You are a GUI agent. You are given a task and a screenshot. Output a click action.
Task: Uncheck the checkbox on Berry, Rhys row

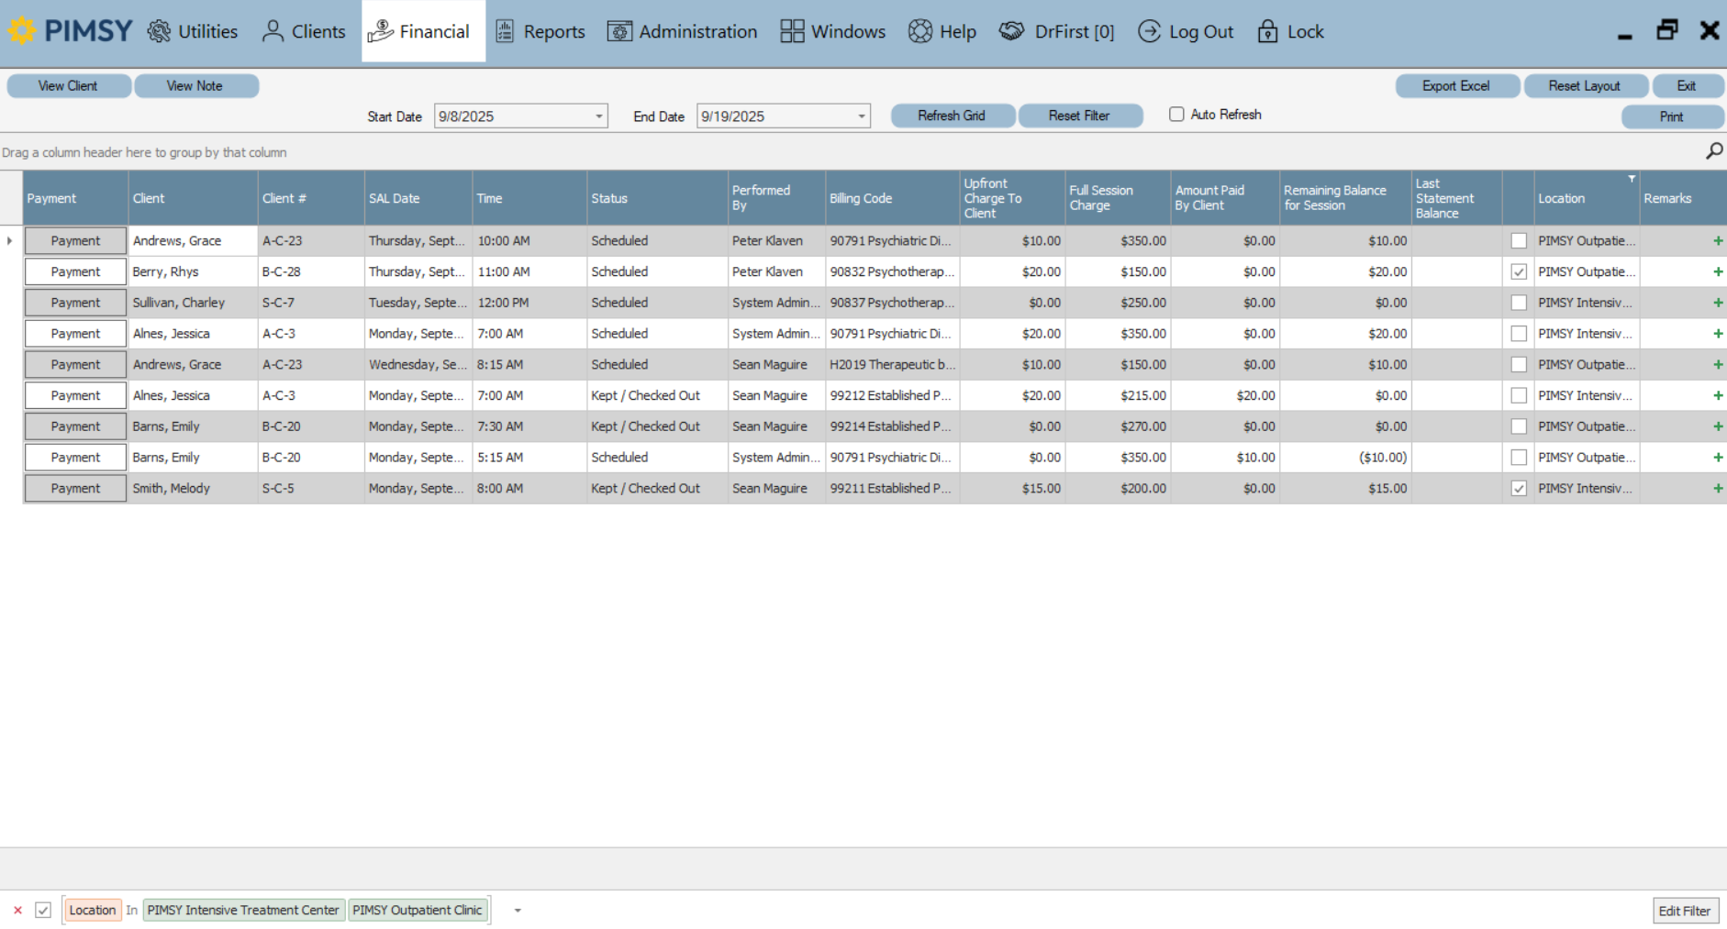point(1519,271)
